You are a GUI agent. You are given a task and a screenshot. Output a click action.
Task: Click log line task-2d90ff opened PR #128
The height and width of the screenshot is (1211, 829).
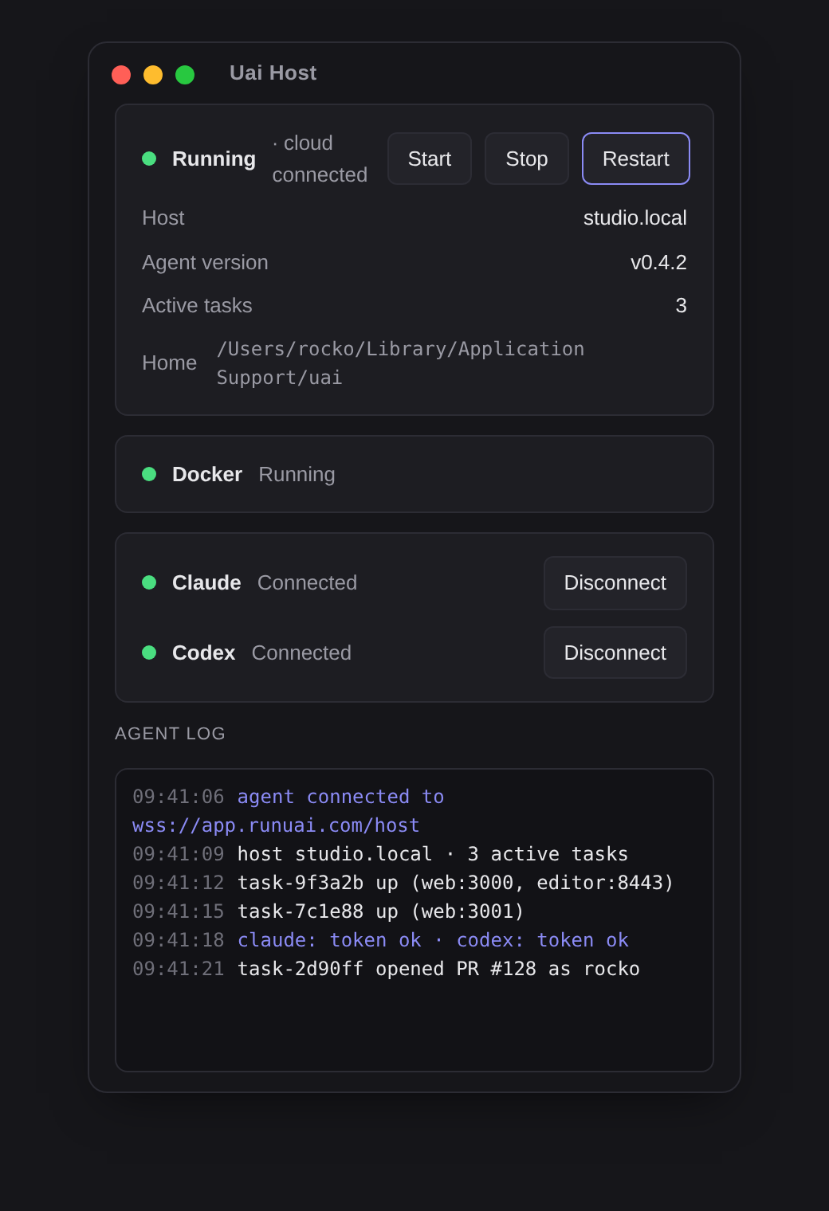386,969
